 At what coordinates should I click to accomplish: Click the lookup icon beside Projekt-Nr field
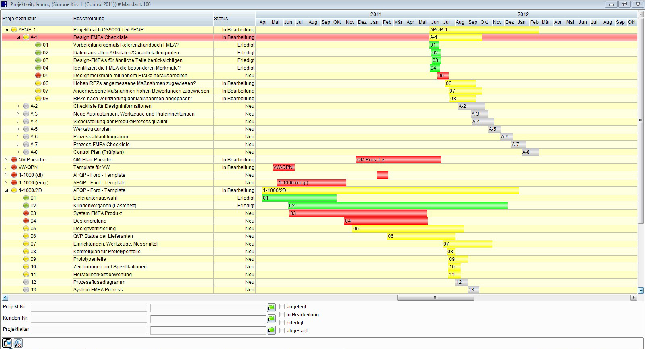pyautogui.click(x=271, y=308)
